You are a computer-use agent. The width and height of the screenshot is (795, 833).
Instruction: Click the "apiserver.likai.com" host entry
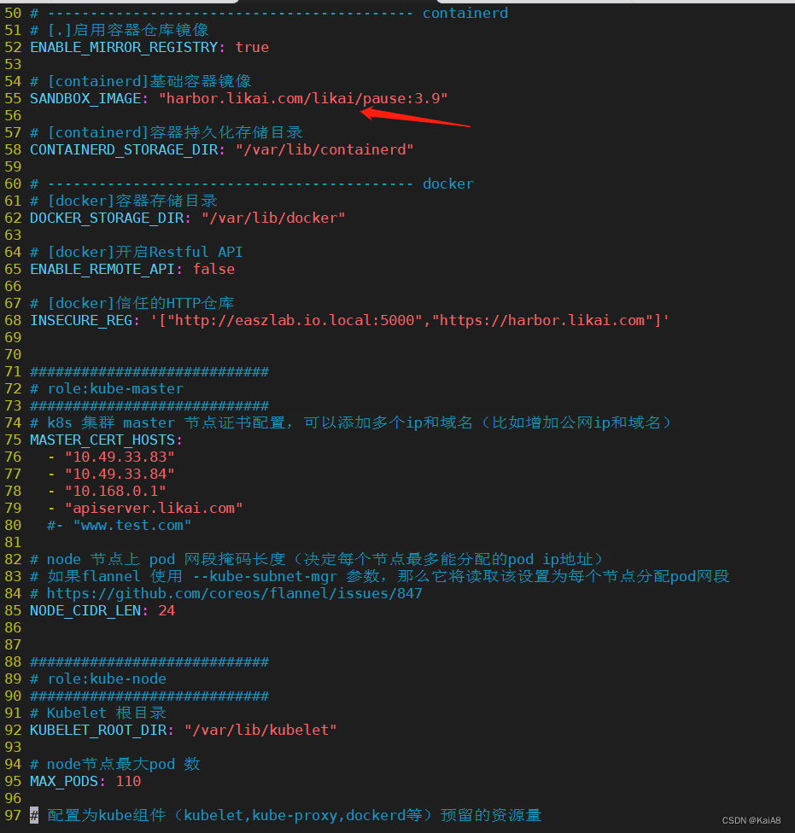(x=154, y=509)
